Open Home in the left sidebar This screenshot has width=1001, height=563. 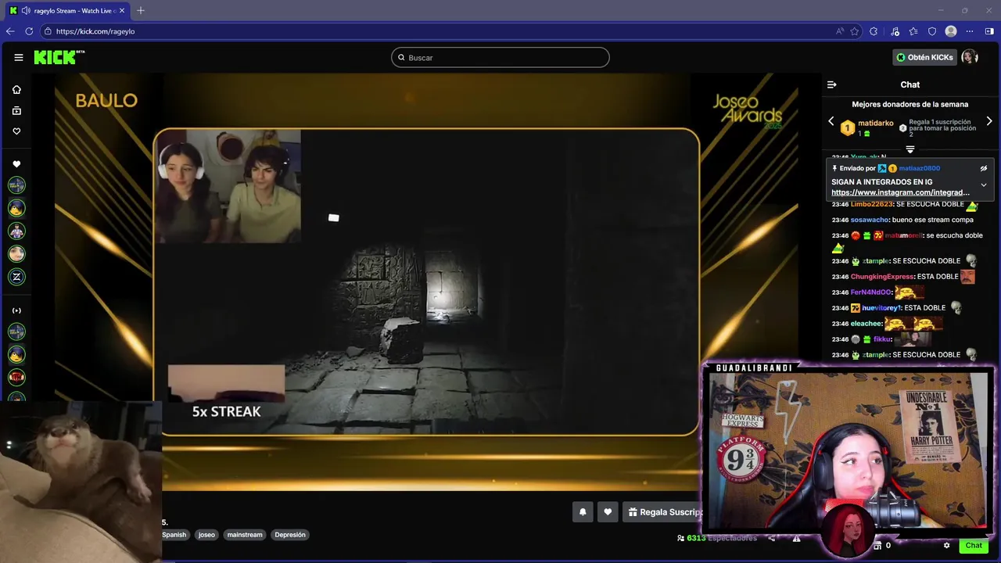coord(16,90)
